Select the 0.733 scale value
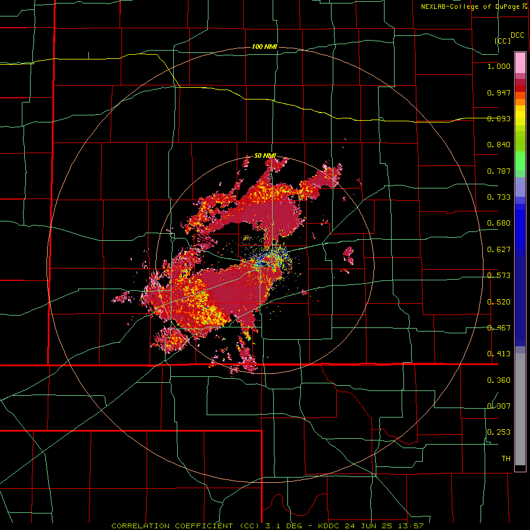 point(499,197)
